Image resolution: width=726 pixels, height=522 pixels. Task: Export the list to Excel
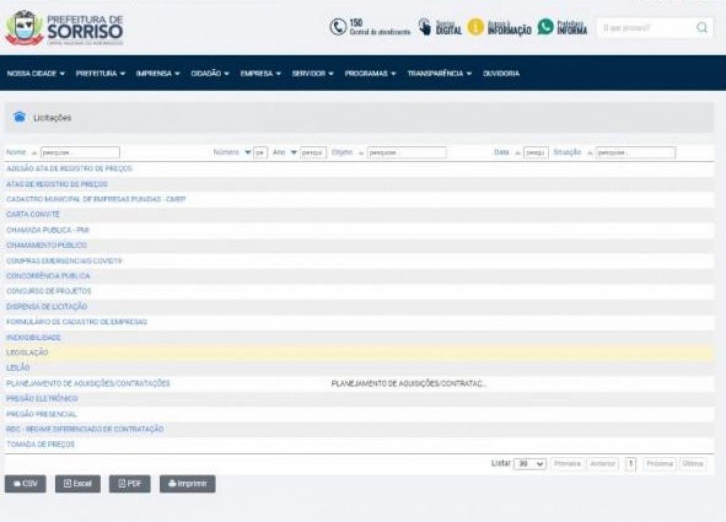[78, 484]
